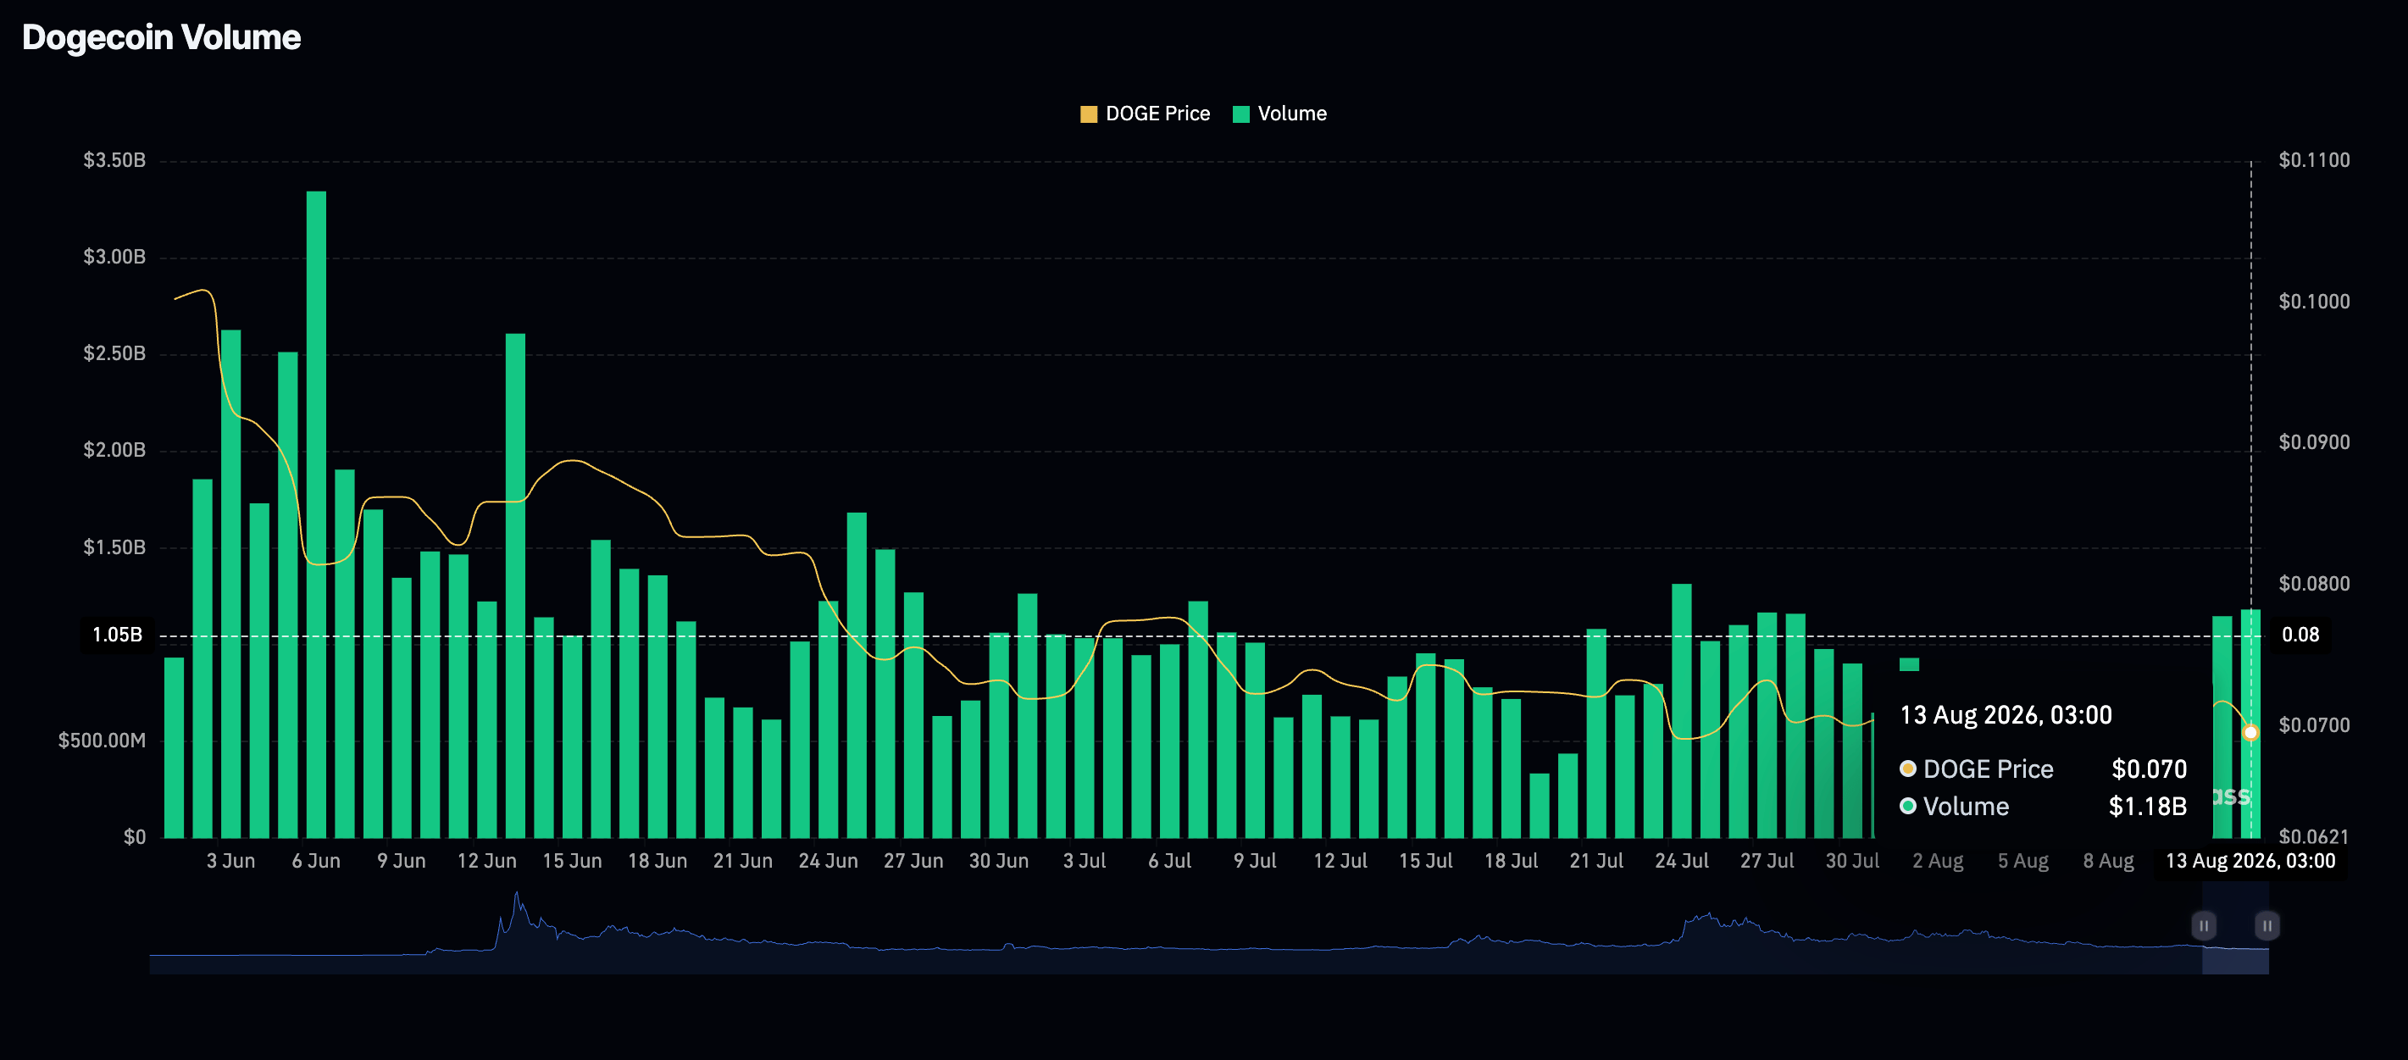
Task: Click the 30 Jul date label
Action: coord(1852,861)
